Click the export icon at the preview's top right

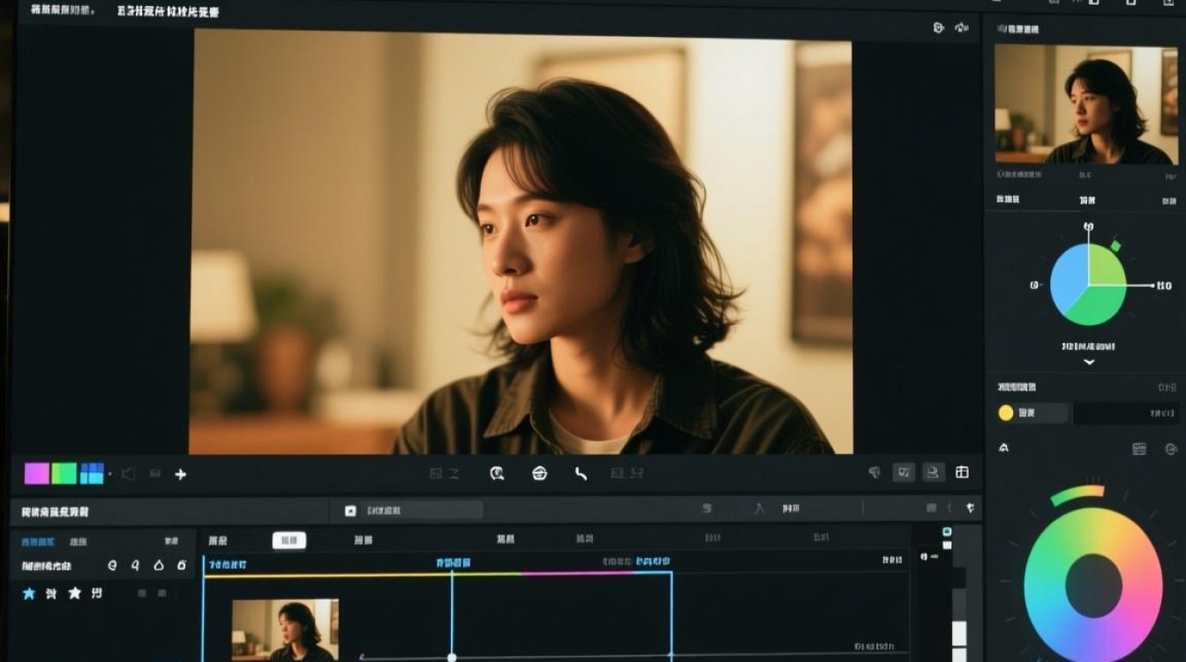coord(960,26)
